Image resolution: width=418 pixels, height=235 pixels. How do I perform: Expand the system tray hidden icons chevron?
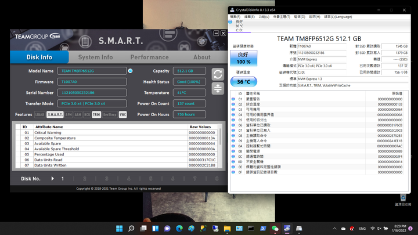pos(334,229)
